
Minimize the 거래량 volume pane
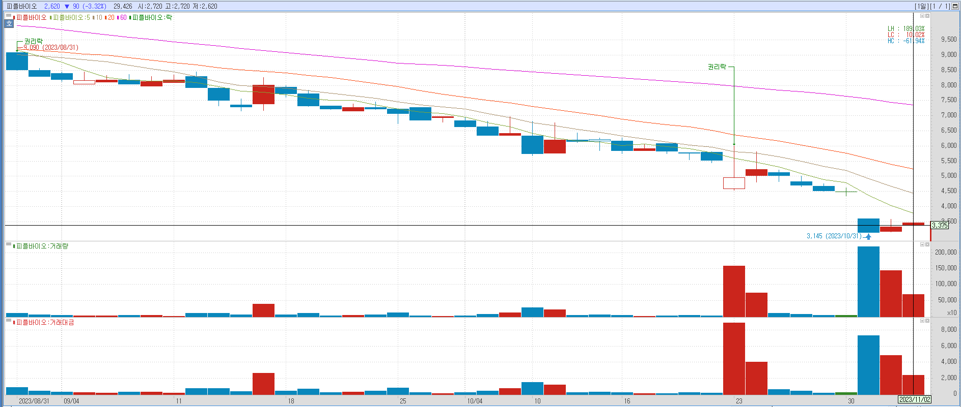pyautogui.click(x=922, y=244)
